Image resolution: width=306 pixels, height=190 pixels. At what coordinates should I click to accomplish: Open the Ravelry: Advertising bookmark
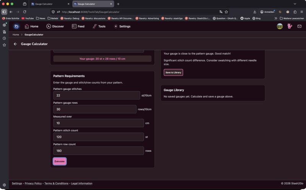pos(147,18)
